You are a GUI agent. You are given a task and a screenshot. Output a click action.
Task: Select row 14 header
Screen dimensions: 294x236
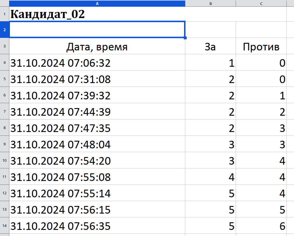[4, 226]
